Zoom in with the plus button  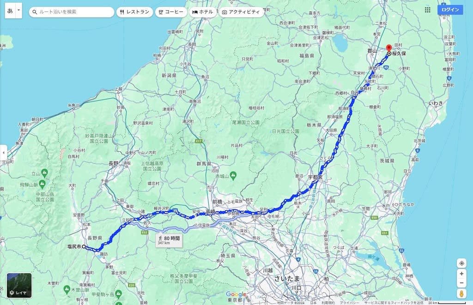pyautogui.click(x=461, y=274)
